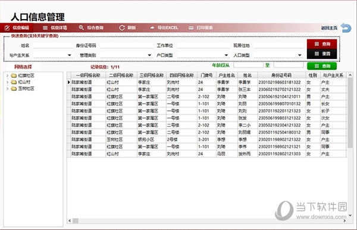Focus the 身份证号码 input field
Viewport: 357px width, 230px height.
coord(127,45)
